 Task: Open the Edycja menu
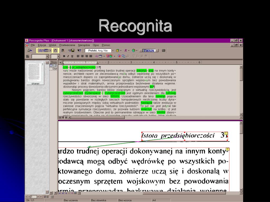[x=42, y=45]
